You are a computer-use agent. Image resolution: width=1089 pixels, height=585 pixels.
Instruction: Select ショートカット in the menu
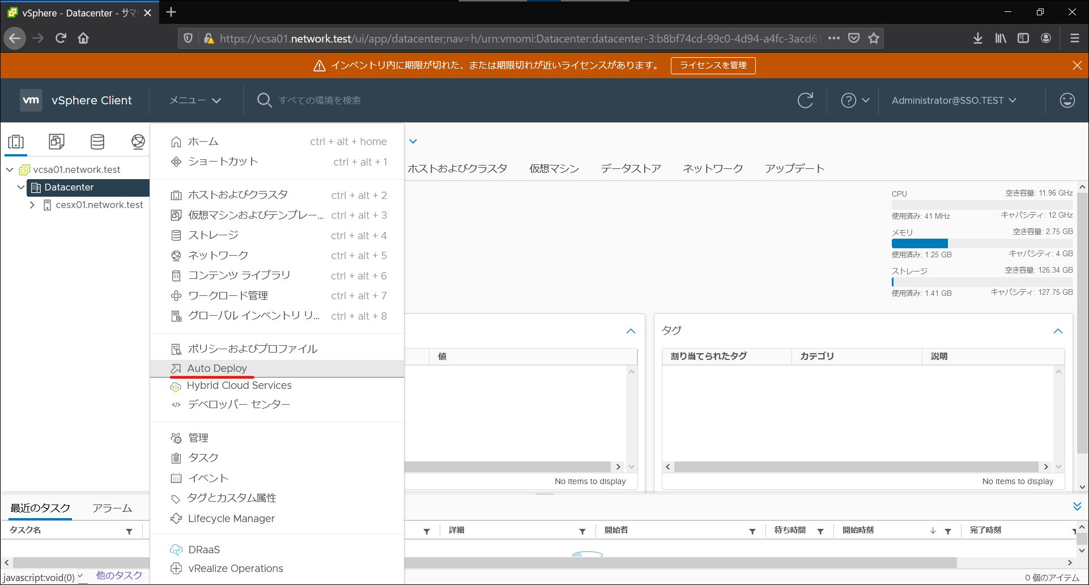[278, 162]
